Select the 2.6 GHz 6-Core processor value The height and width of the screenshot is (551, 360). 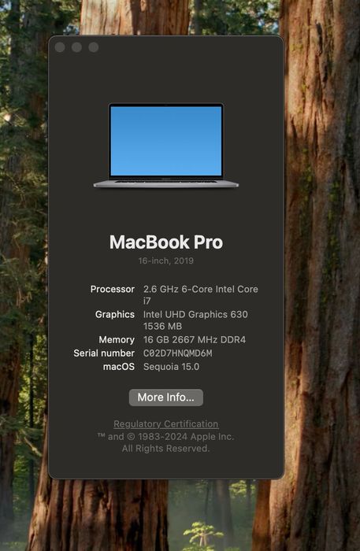click(x=200, y=295)
